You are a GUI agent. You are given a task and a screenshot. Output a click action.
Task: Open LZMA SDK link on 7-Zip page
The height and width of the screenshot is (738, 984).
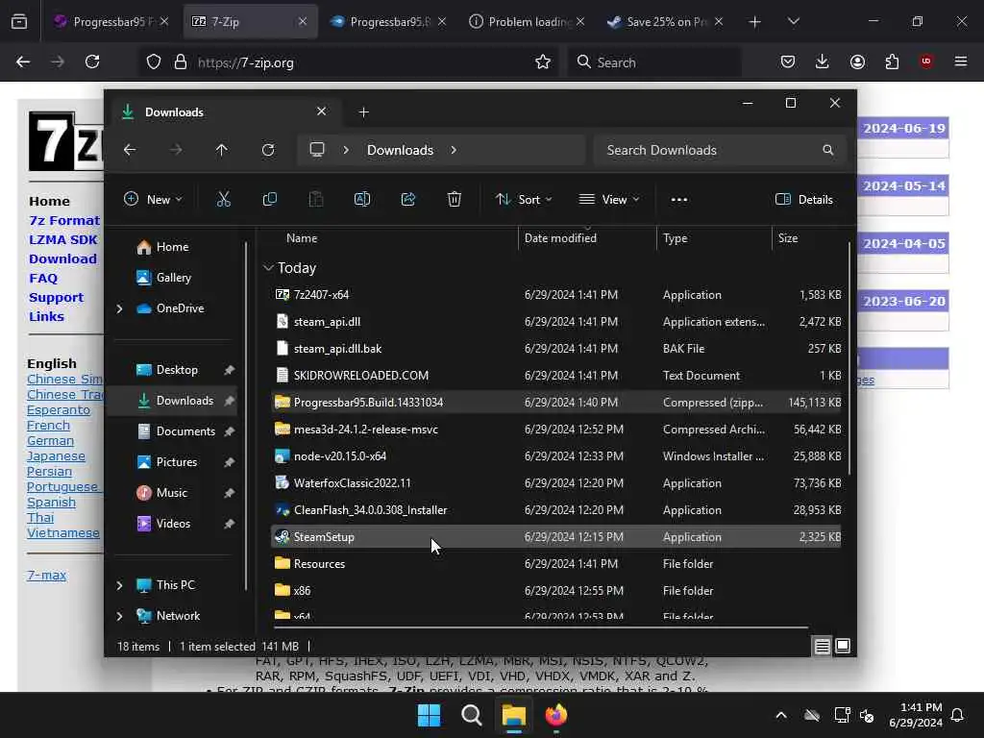pos(62,239)
